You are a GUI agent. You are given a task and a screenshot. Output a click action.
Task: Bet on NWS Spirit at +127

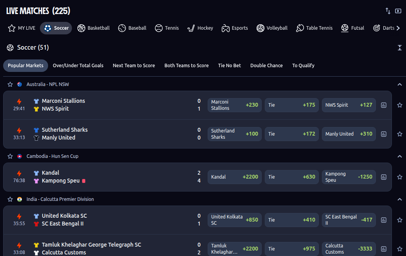[349, 105]
